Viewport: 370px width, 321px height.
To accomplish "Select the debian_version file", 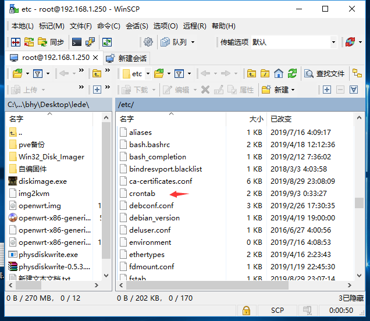I will pos(154,218).
